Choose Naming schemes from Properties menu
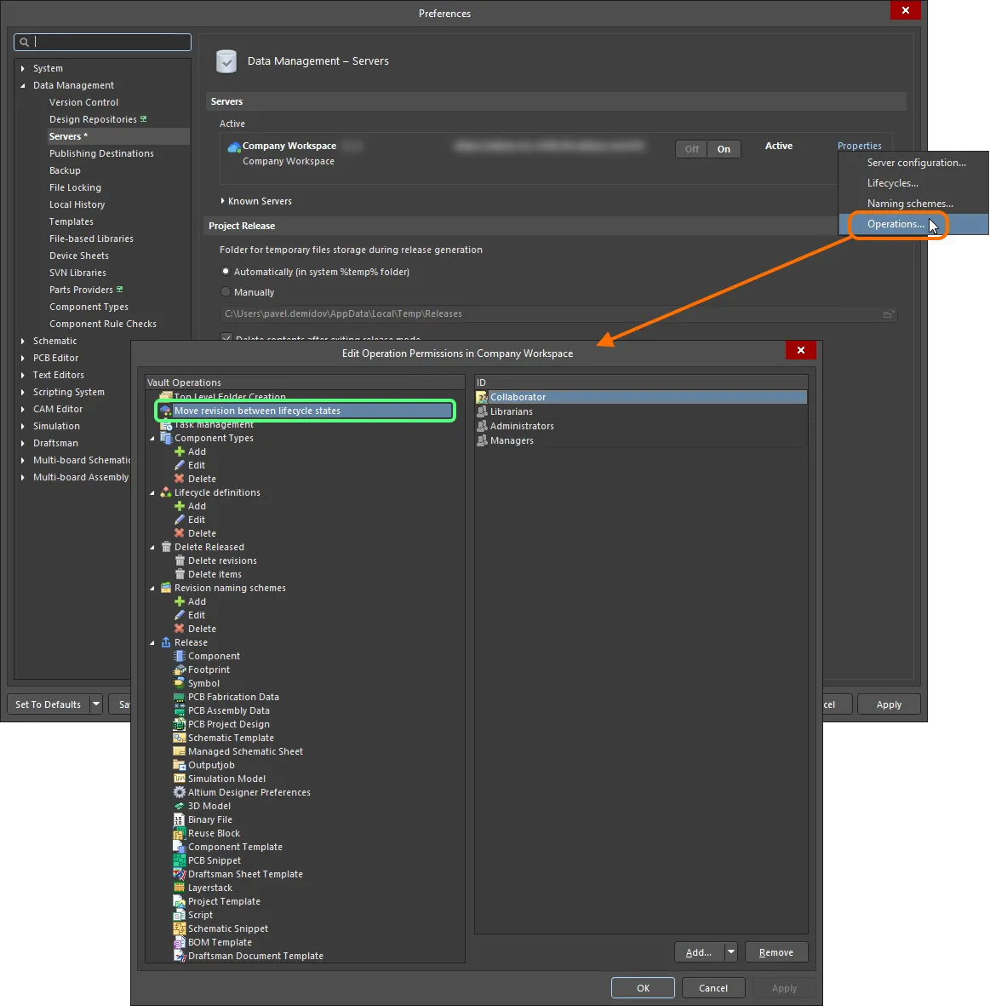The height and width of the screenshot is (1006, 990). 910,204
